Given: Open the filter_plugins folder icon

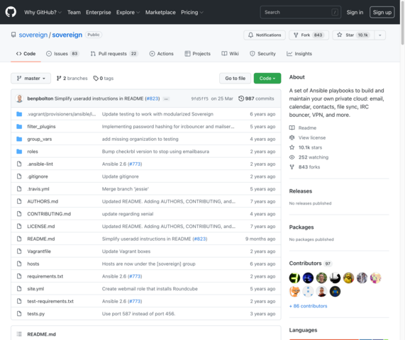Looking at the screenshot, I should point(19,126).
